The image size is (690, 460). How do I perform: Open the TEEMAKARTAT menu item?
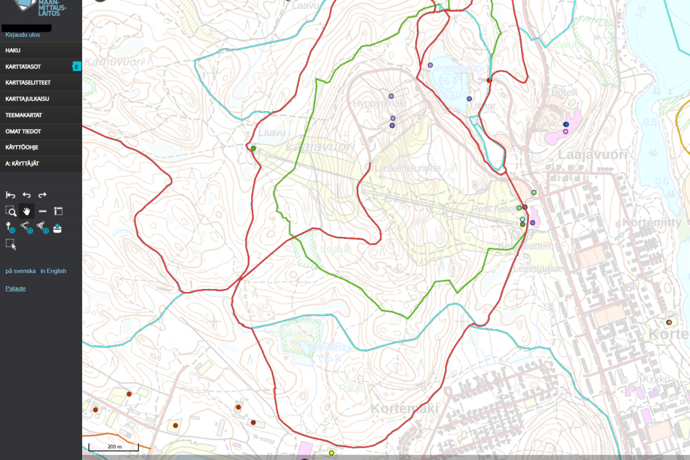tap(41, 115)
